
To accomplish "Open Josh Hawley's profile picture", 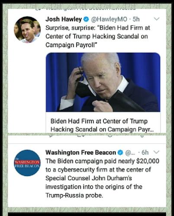I will 27,30.
